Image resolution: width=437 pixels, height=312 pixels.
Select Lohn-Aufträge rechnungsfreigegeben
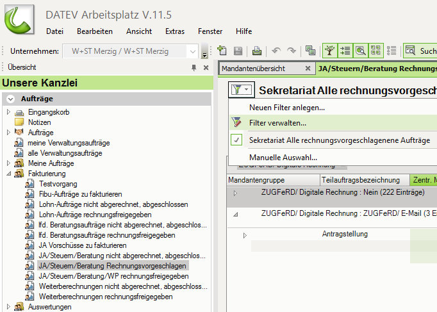(95, 215)
